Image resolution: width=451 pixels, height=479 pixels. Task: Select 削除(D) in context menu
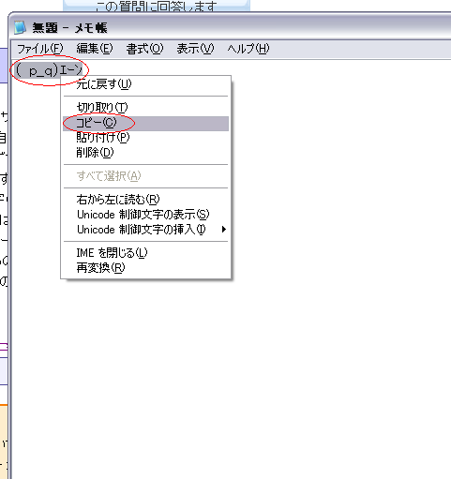coord(145,153)
